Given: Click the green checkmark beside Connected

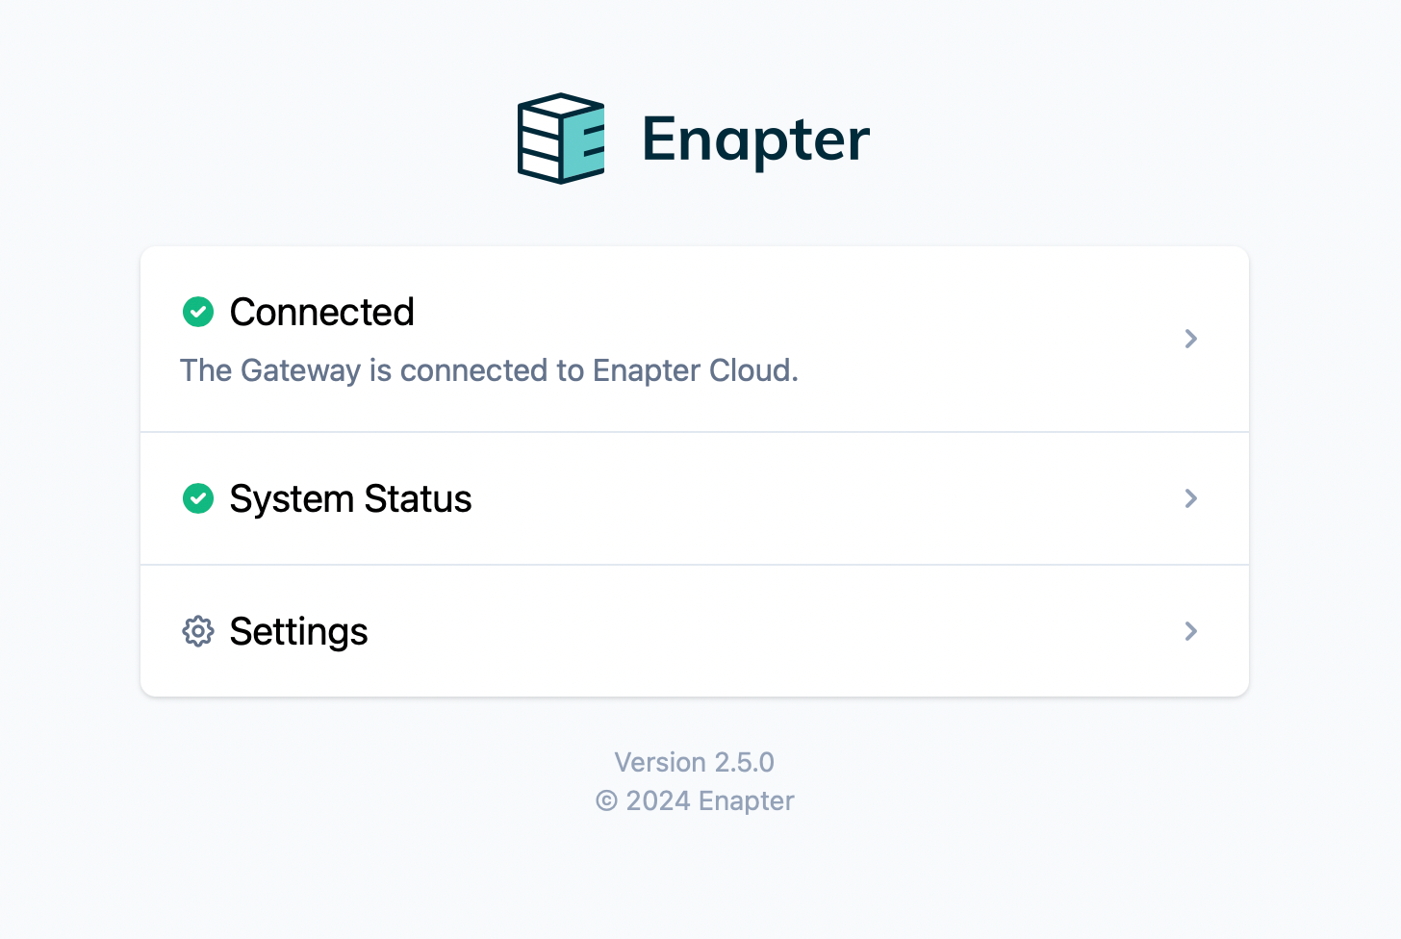Looking at the screenshot, I should [197, 312].
